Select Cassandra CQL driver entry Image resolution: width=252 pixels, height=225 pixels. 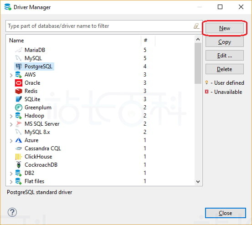[43, 148]
